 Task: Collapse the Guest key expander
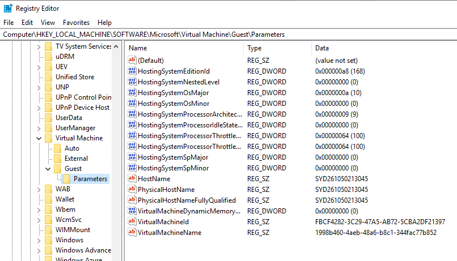pyautogui.click(x=48, y=169)
